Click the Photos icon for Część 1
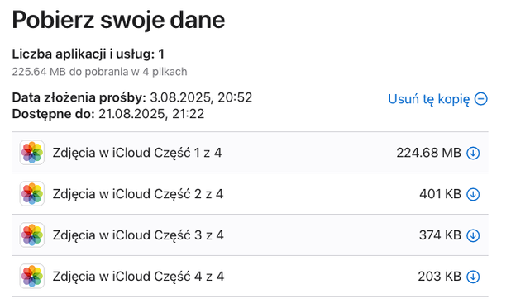This screenshot has width=511, height=308. click(x=32, y=153)
